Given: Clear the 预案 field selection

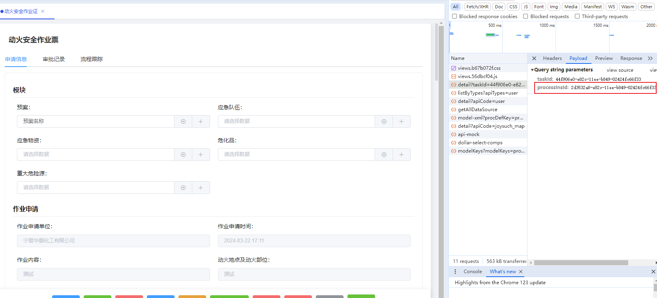Looking at the screenshot, I should point(183,121).
